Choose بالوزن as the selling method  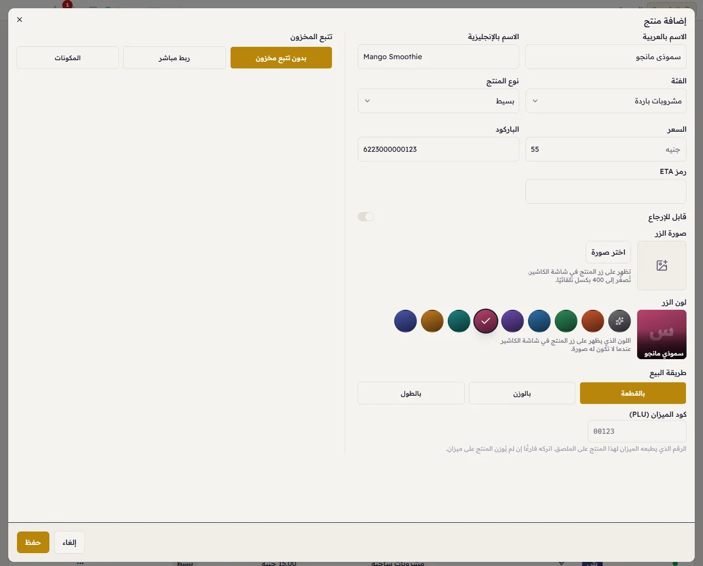[x=522, y=393]
